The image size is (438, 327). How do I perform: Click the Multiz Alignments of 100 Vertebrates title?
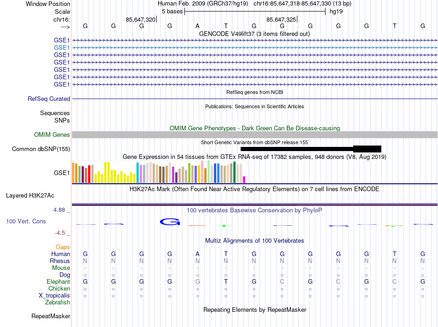click(254, 240)
